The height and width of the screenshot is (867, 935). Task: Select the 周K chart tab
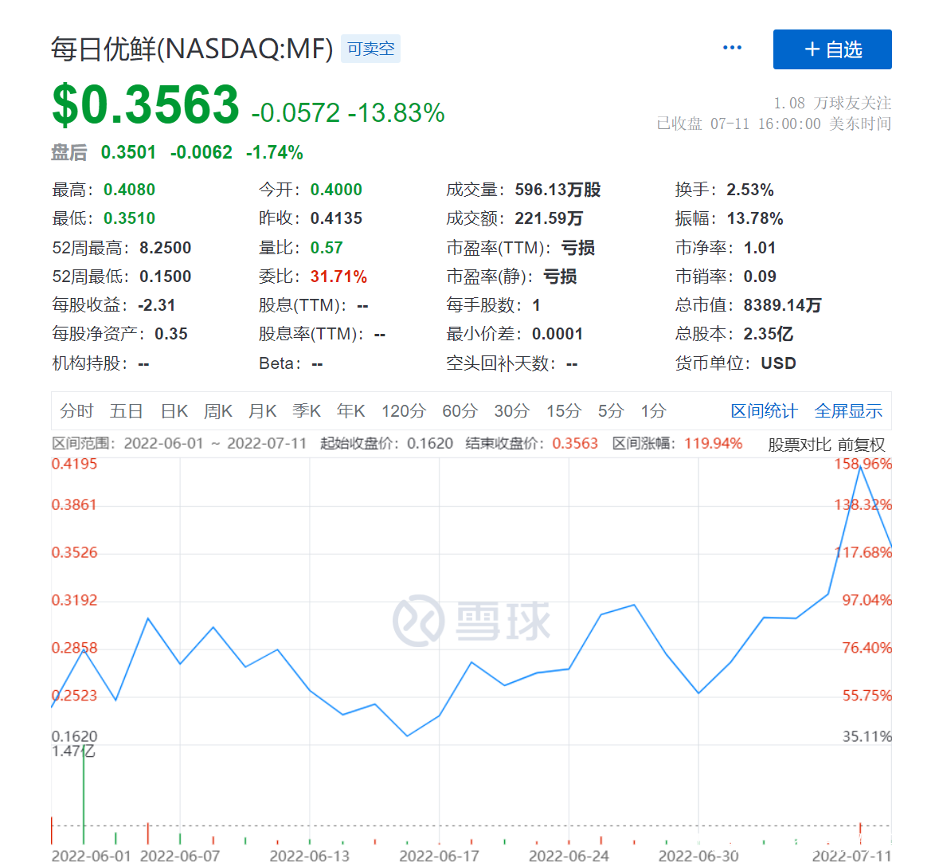coord(217,410)
